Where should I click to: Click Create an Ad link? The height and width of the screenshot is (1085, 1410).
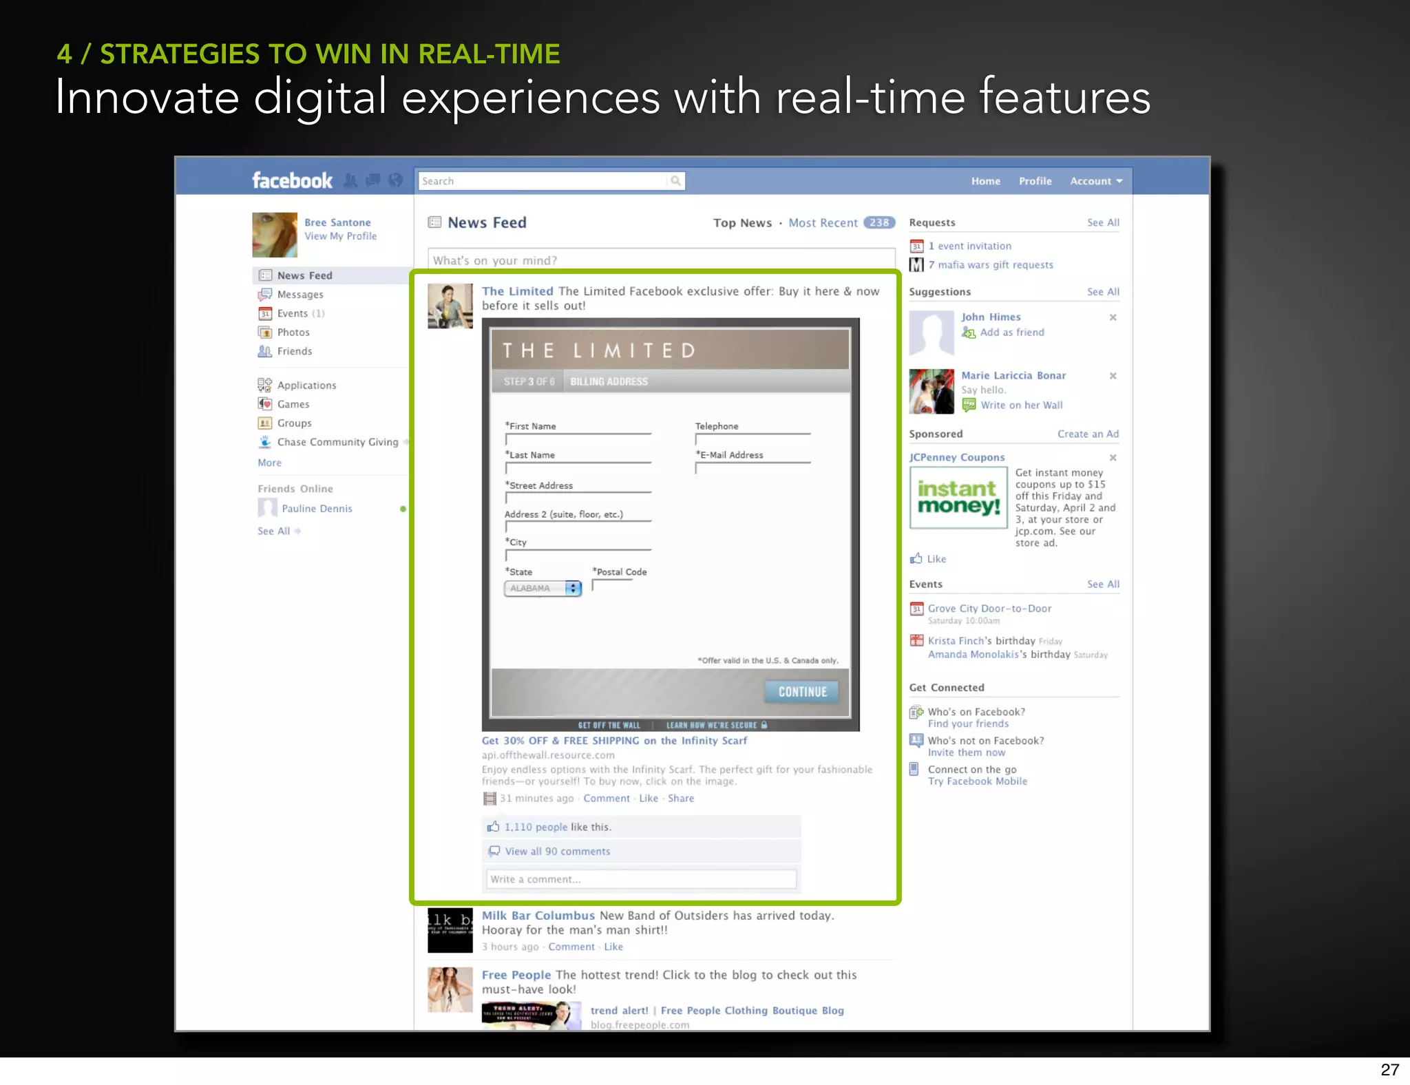pos(1088,434)
